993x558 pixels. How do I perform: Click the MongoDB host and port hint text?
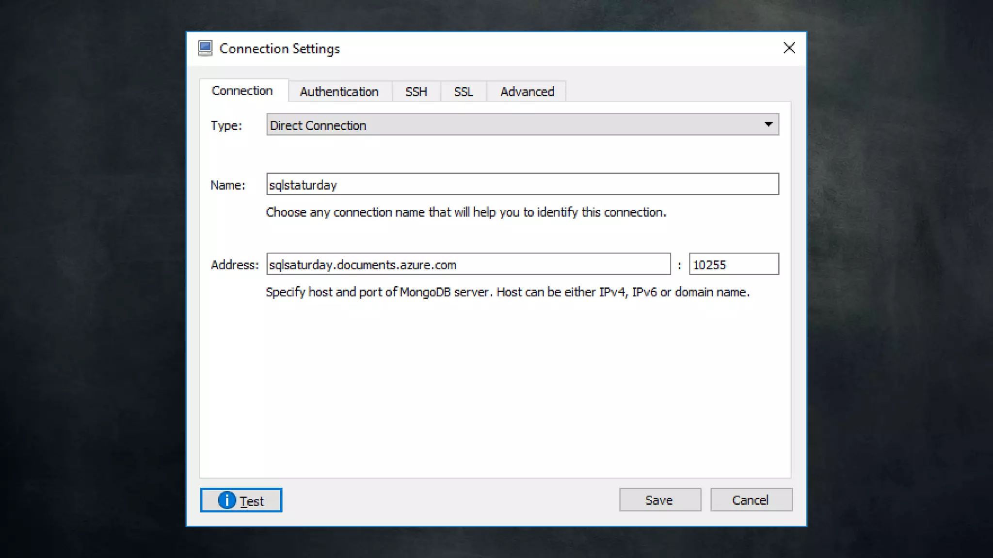click(x=507, y=292)
